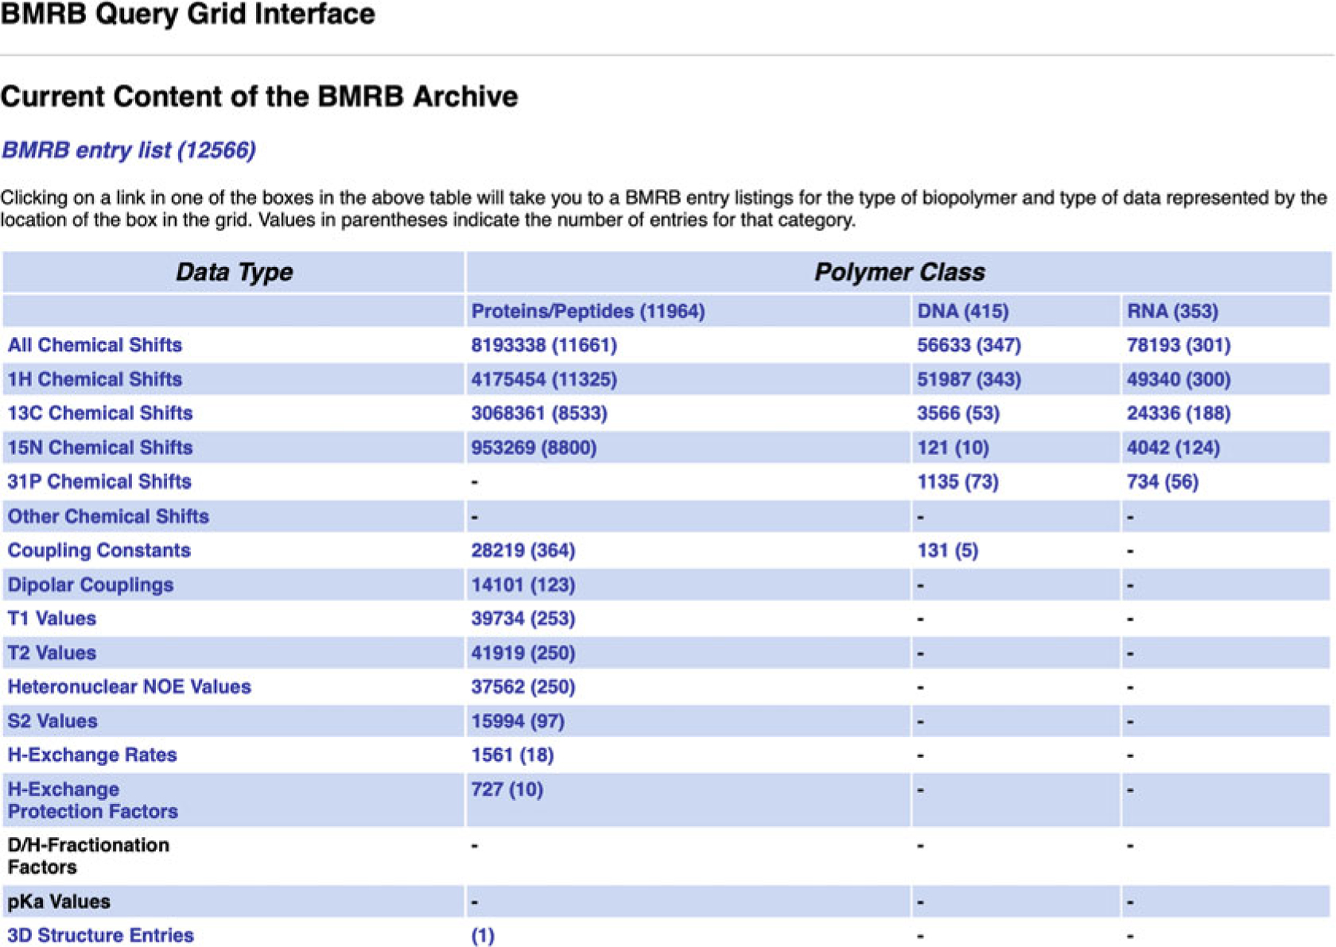View RNA all shifts 78193 (301)
1336x947 pixels.
point(1179,345)
